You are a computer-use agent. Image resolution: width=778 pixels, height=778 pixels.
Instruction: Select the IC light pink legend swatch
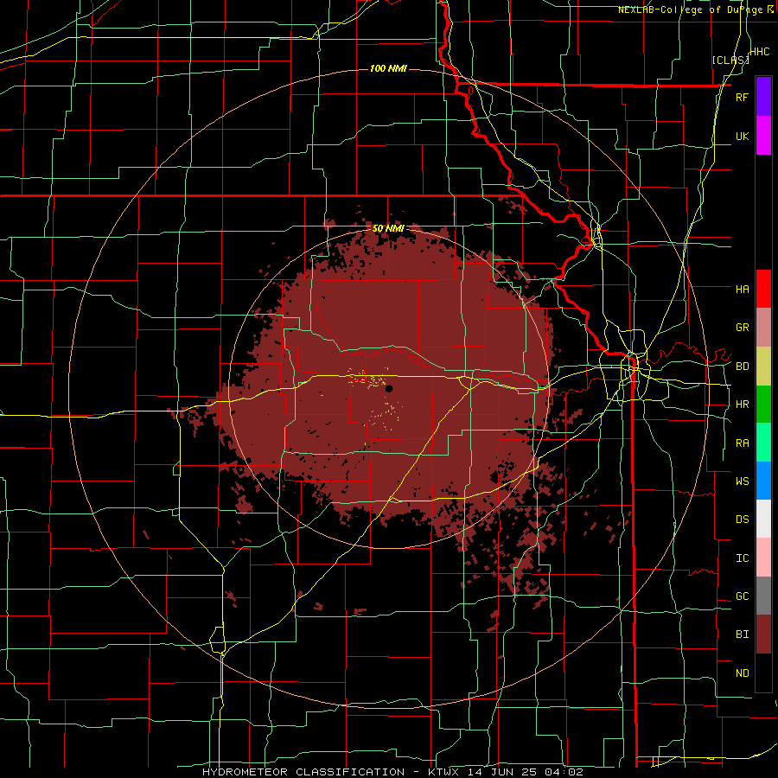(763, 558)
